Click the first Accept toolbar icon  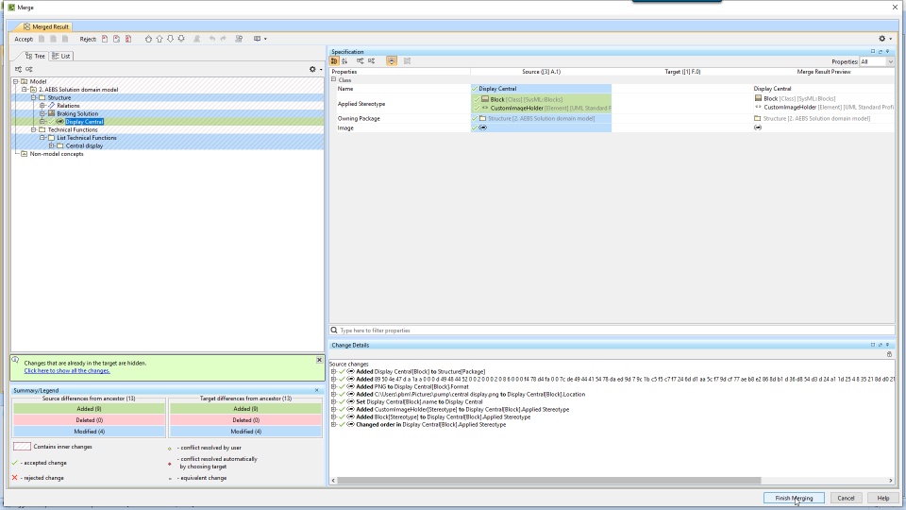tap(42, 39)
